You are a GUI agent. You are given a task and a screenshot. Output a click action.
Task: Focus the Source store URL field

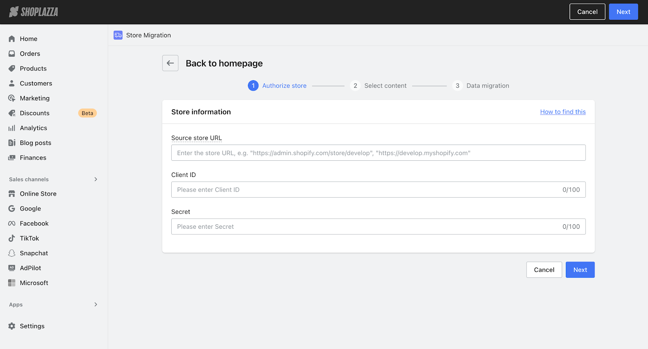point(378,153)
